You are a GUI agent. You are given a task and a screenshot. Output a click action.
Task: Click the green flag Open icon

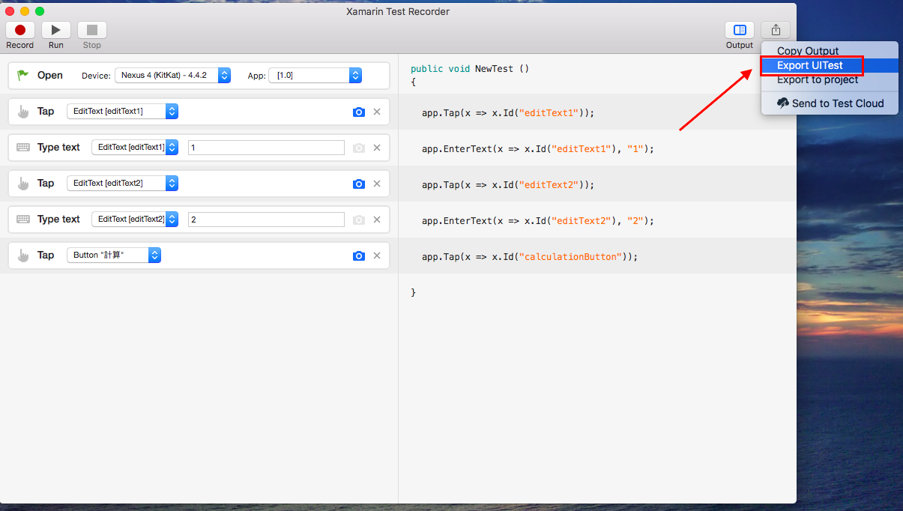pos(23,75)
